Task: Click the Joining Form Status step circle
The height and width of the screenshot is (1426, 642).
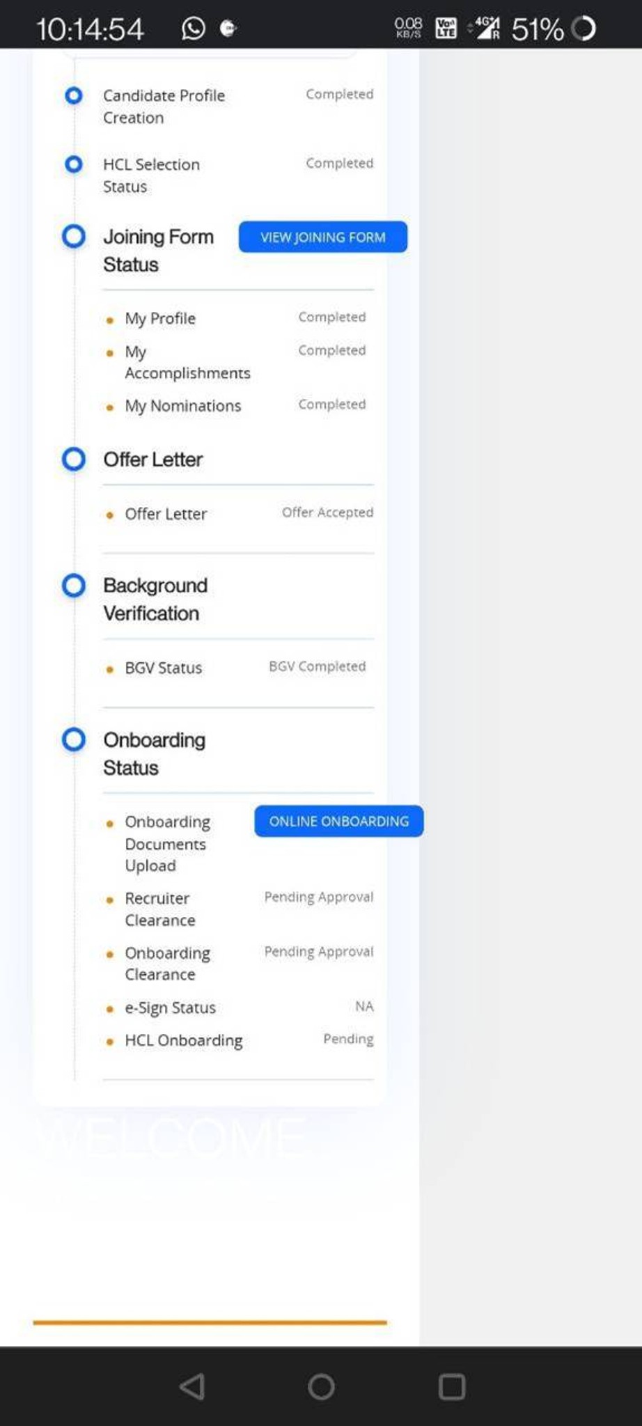Action: pyautogui.click(x=74, y=237)
